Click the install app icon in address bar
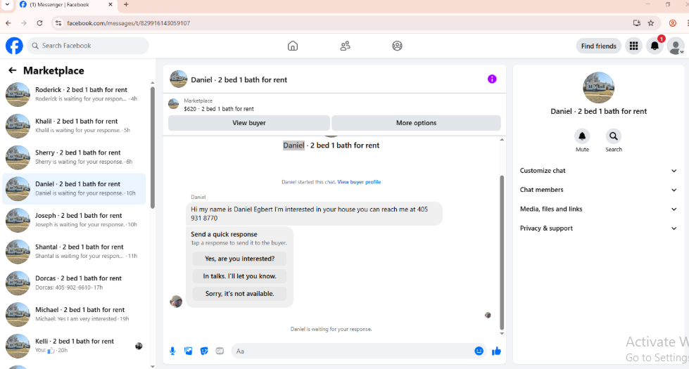Screen dimensions: 689x369 [636, 22]
